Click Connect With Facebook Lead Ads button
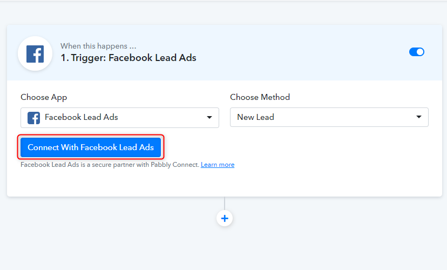This screenshot has height=270, width=447. point(91,147)
